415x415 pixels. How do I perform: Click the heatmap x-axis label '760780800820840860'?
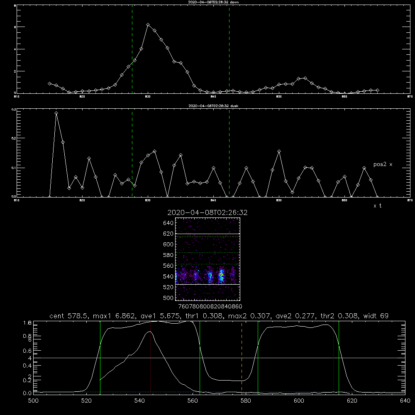pyautogui.click(x=210, y=306)
